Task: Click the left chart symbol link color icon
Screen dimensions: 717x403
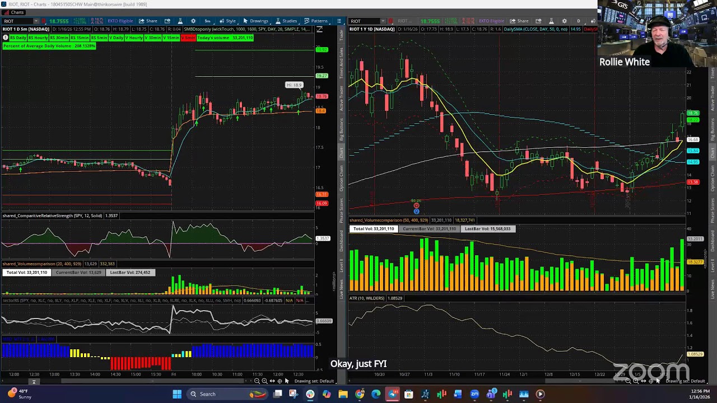Action: click(44, 21)
